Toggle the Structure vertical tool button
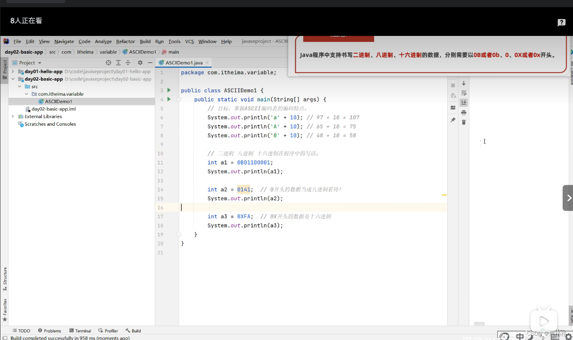The height and width of the screenshot is (340, 573). [x=5, y=279]
